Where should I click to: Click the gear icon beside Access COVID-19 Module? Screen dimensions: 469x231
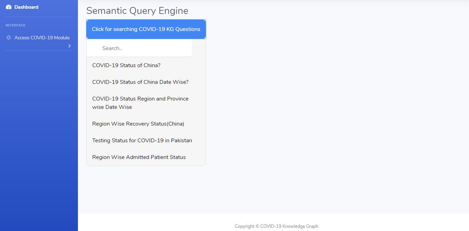(9, 38)
